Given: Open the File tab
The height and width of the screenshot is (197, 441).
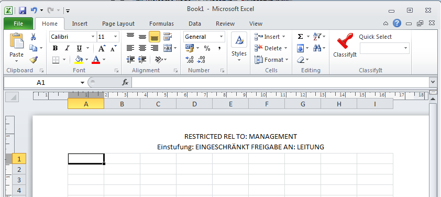Looking at the screenshot, I should point(18,24).
